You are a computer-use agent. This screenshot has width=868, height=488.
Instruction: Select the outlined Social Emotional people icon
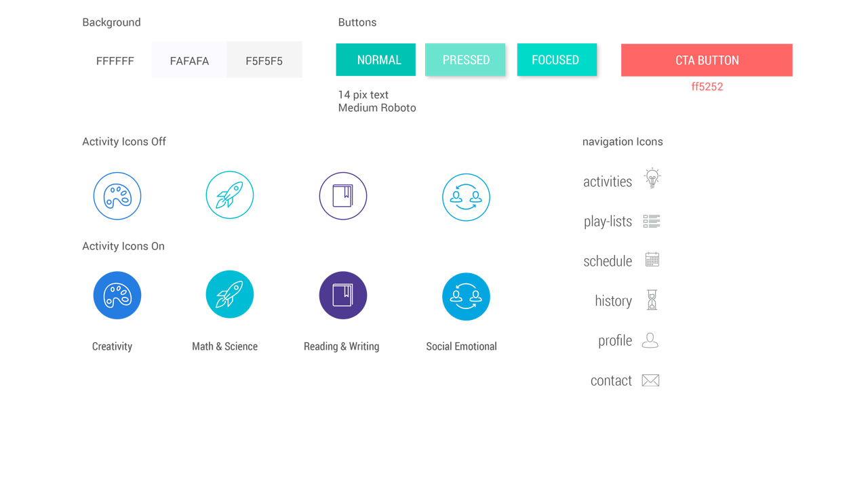466,197
